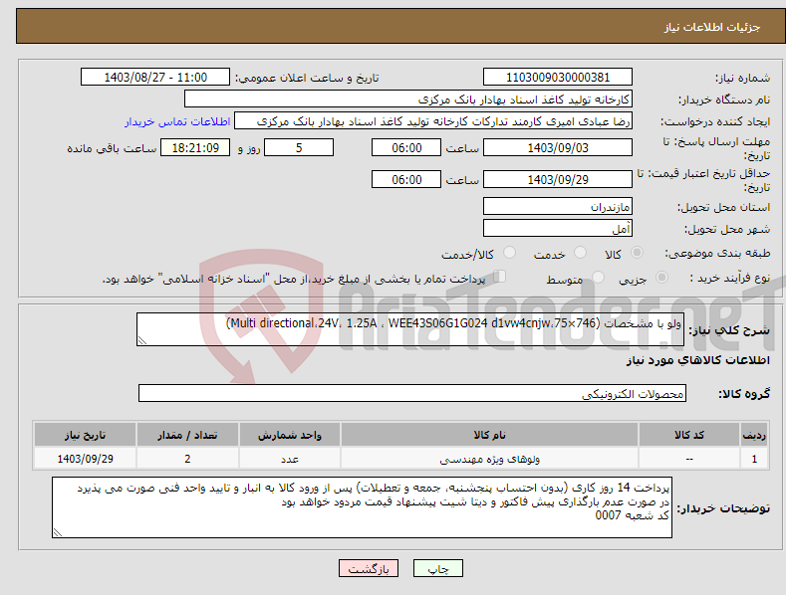Viewport: 786px width, 595px height.
Task: Click the شرح کلی نیاز label
Action: (x=729, y=330)
